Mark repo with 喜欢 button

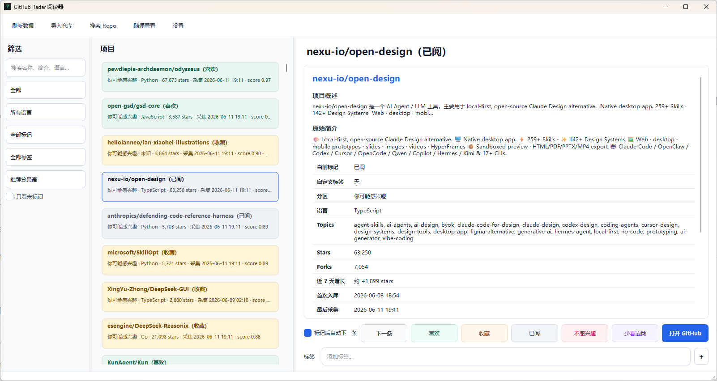click(x=434, y=333)
